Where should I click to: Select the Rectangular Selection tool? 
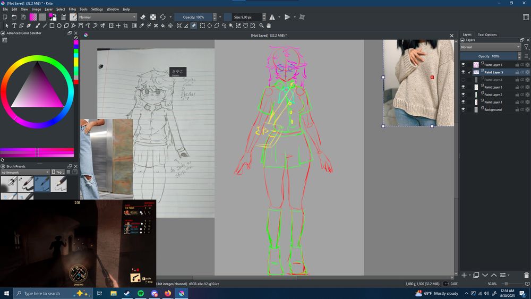point(202,25)
